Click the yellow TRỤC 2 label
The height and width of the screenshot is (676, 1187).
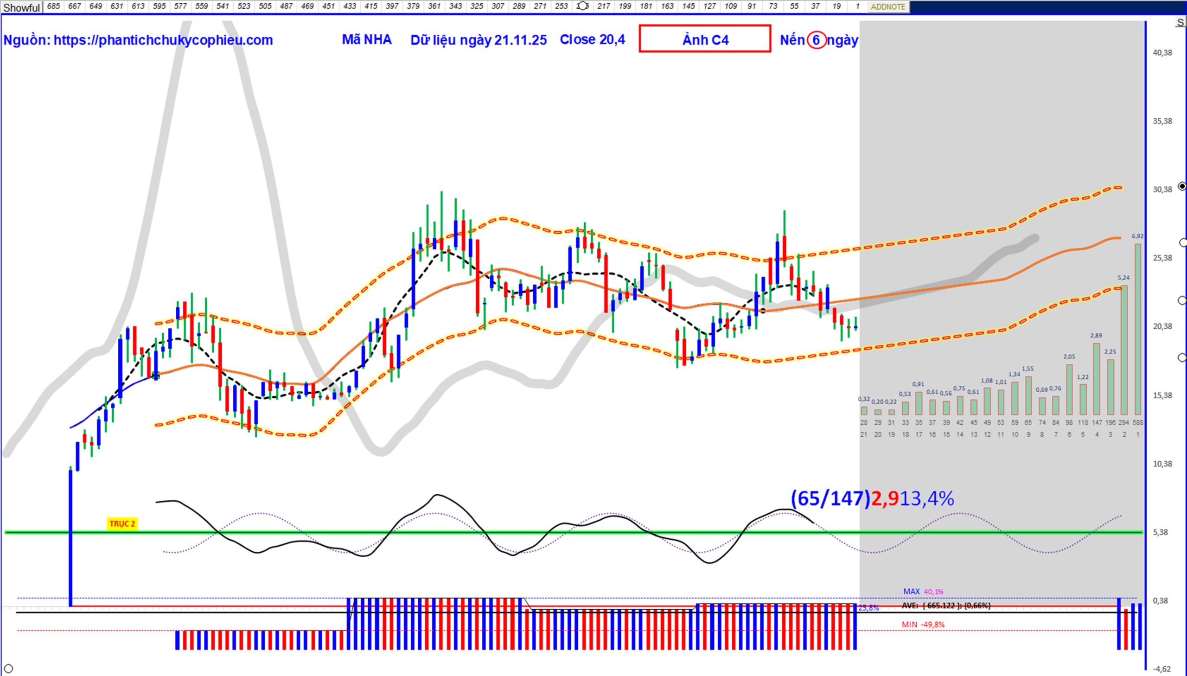tap(122, 524)
